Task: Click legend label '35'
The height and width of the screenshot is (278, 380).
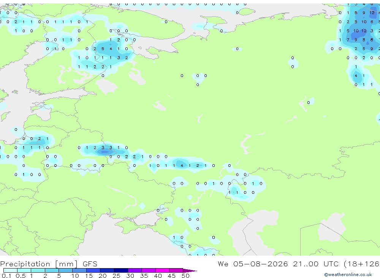Action: point(144,276)
